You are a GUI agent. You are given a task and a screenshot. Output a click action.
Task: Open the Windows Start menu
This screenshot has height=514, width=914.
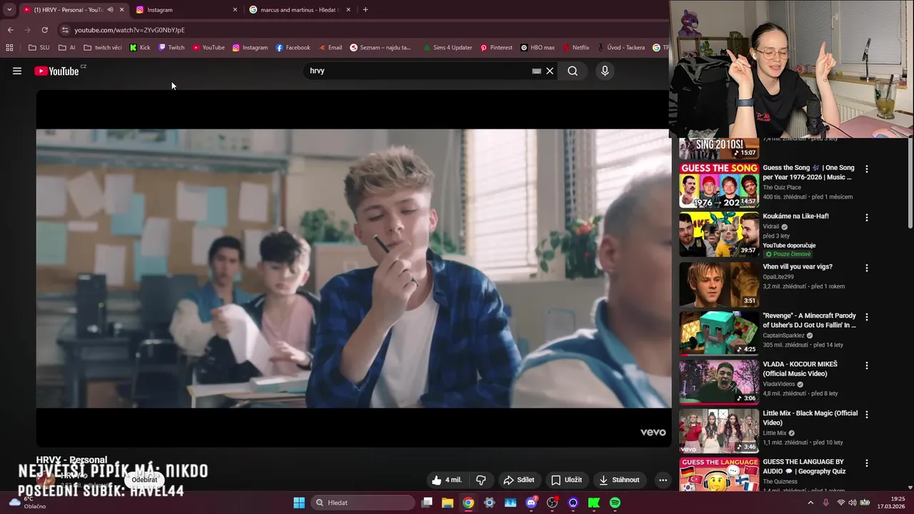pyautogui.click(x=299, y=503)
